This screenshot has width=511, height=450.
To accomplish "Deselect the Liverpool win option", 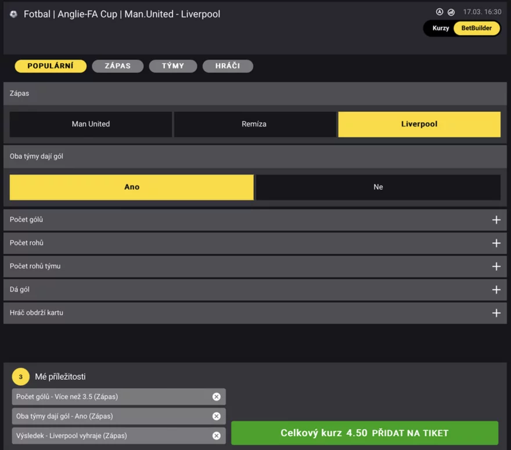I will pyautogui.click(x=419, y=124).
